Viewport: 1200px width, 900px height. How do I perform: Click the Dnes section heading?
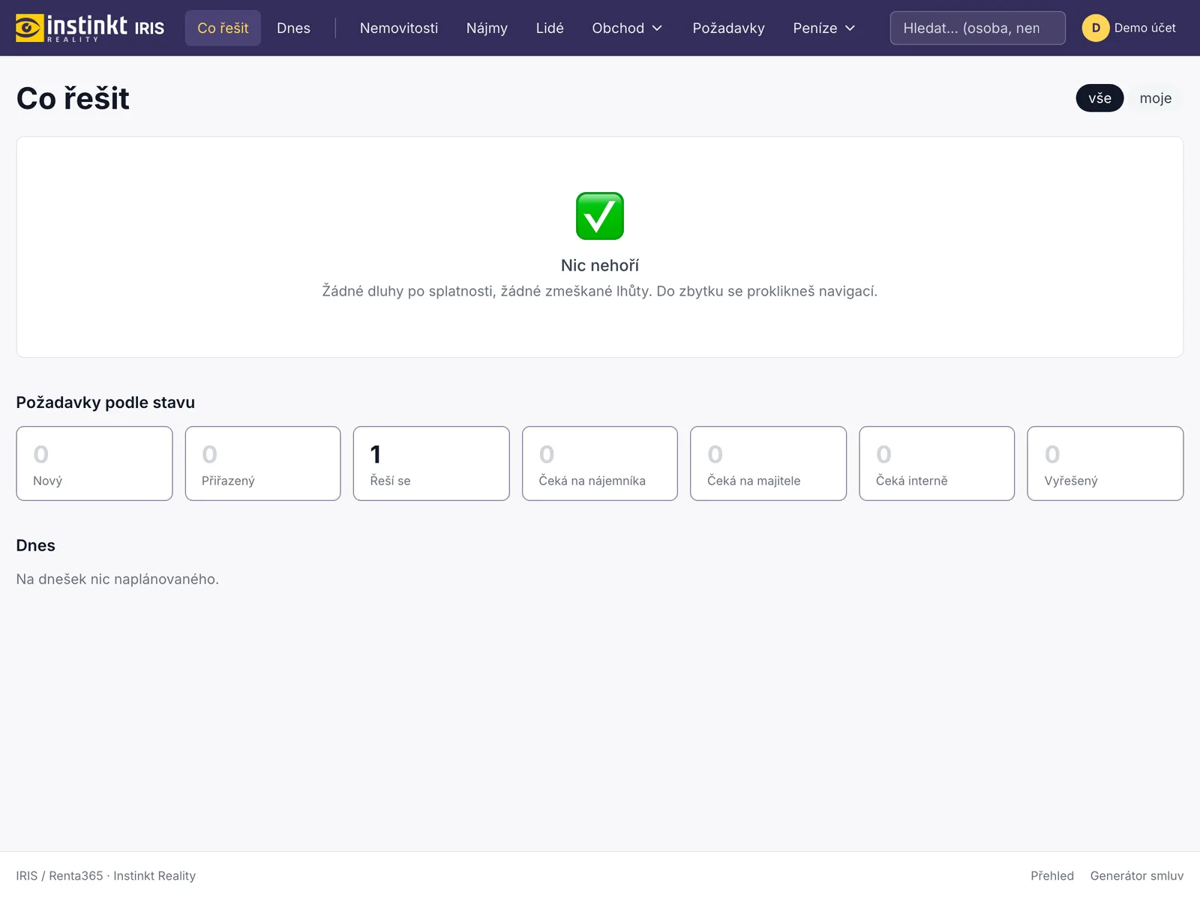(x=35, y=545)
